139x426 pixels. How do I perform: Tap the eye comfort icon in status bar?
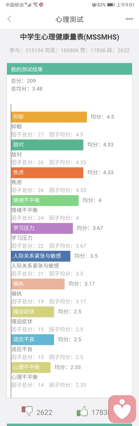[x=94, y=5]
